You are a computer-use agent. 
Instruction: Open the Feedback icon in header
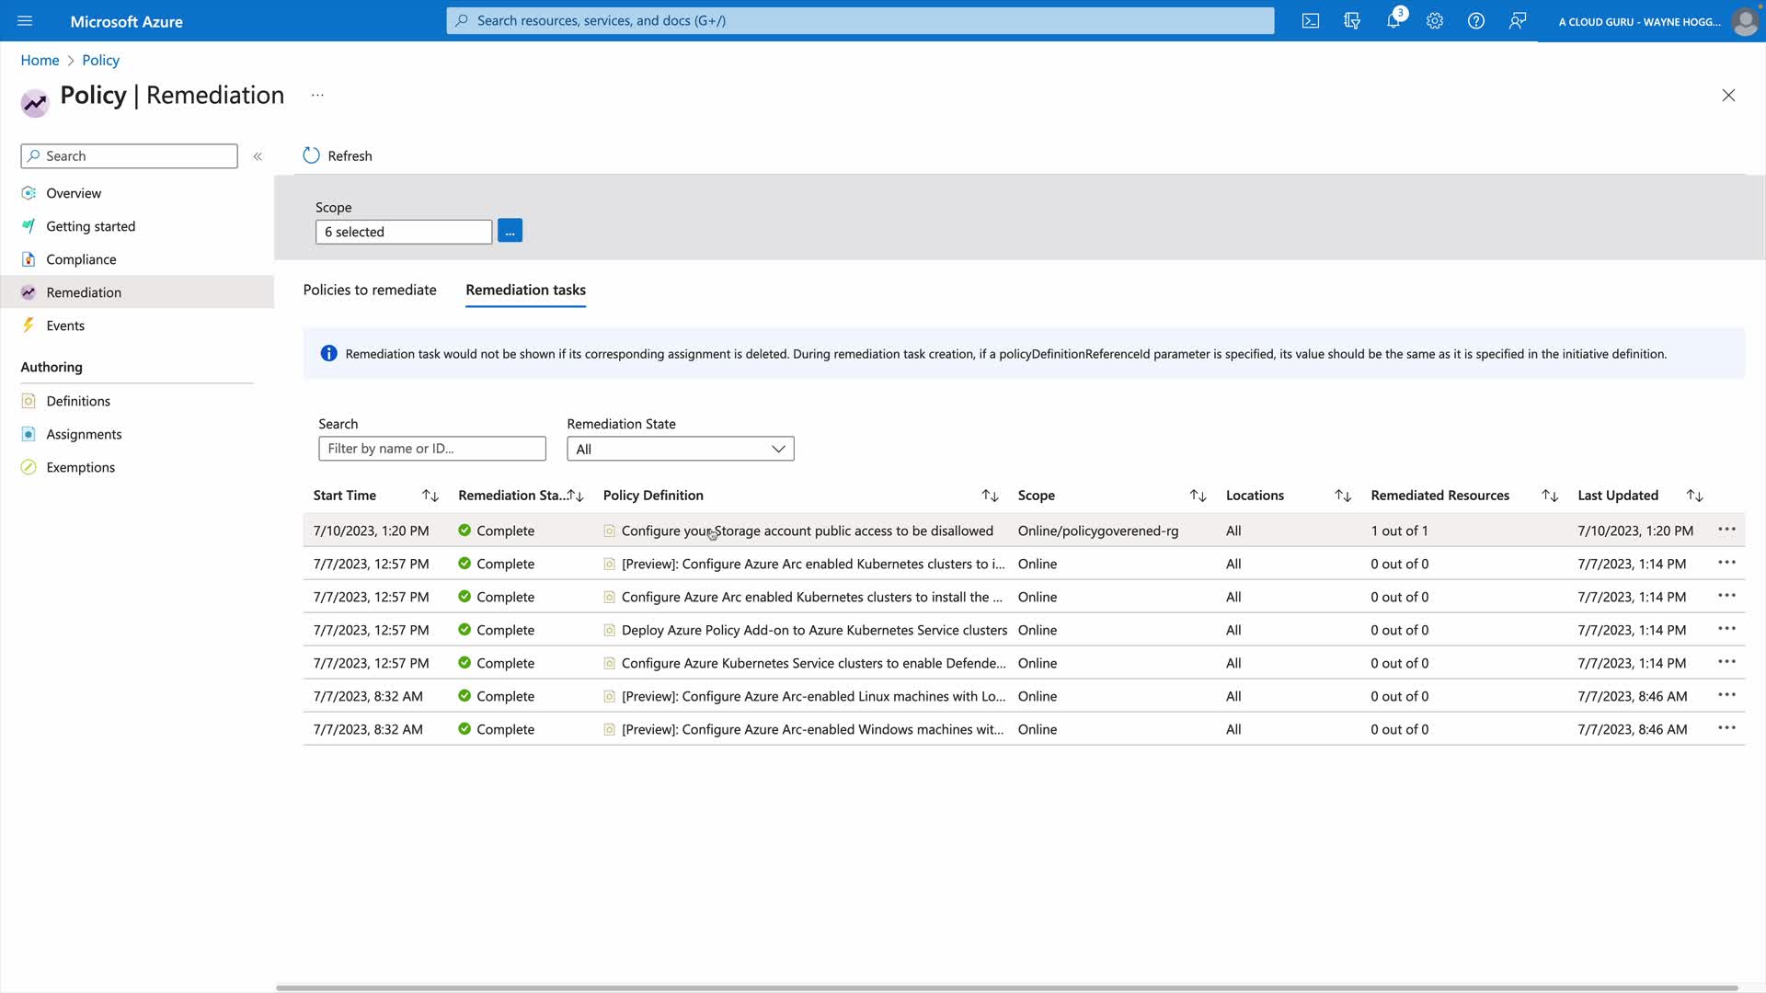coord(1518,20)
